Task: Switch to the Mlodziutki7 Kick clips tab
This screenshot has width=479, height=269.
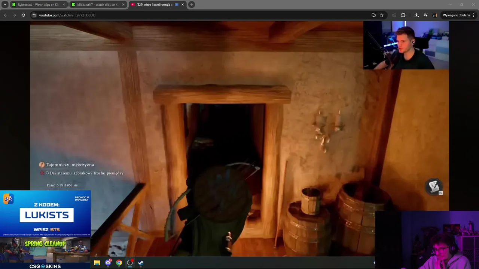Action: coord(98,4)
